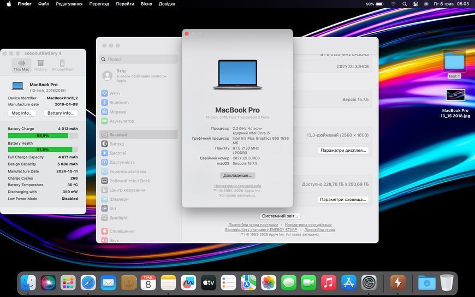Click Battery Info... button in coconutBattery
This screenshot has height=297, width=475.
61,113
